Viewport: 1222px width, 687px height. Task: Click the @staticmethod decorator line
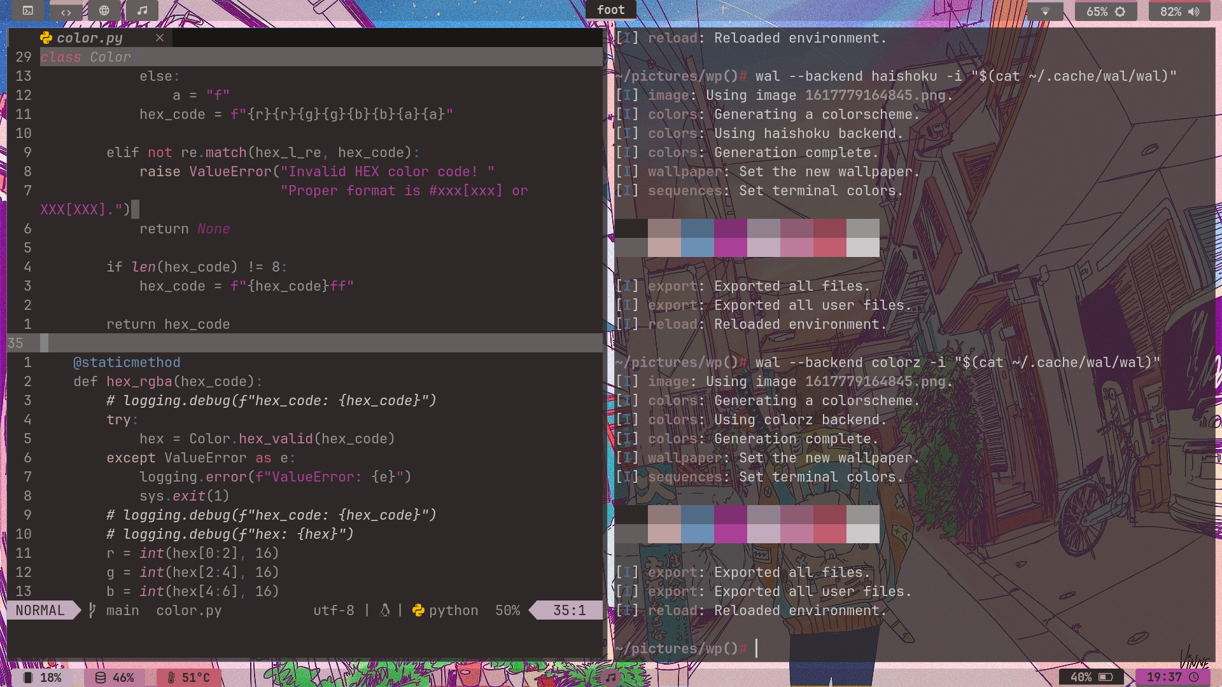click(127, 363)
